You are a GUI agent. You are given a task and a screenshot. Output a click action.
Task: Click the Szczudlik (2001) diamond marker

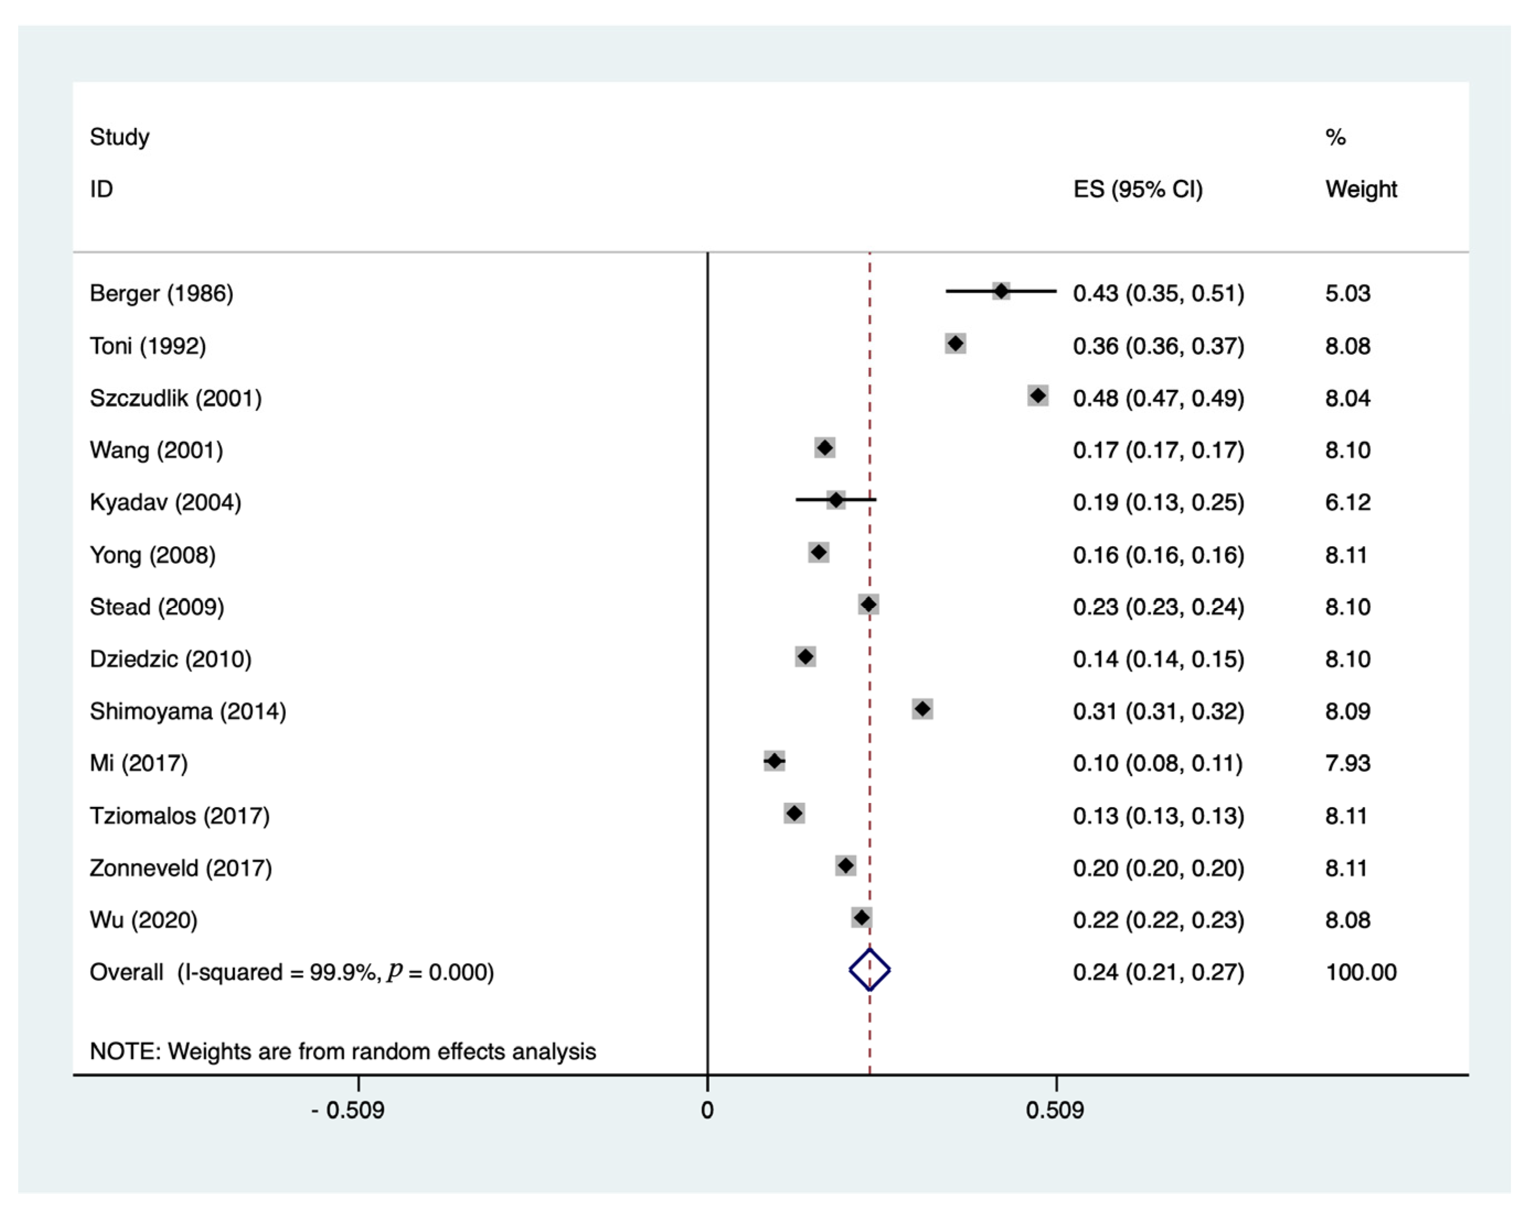(1038, 396)
